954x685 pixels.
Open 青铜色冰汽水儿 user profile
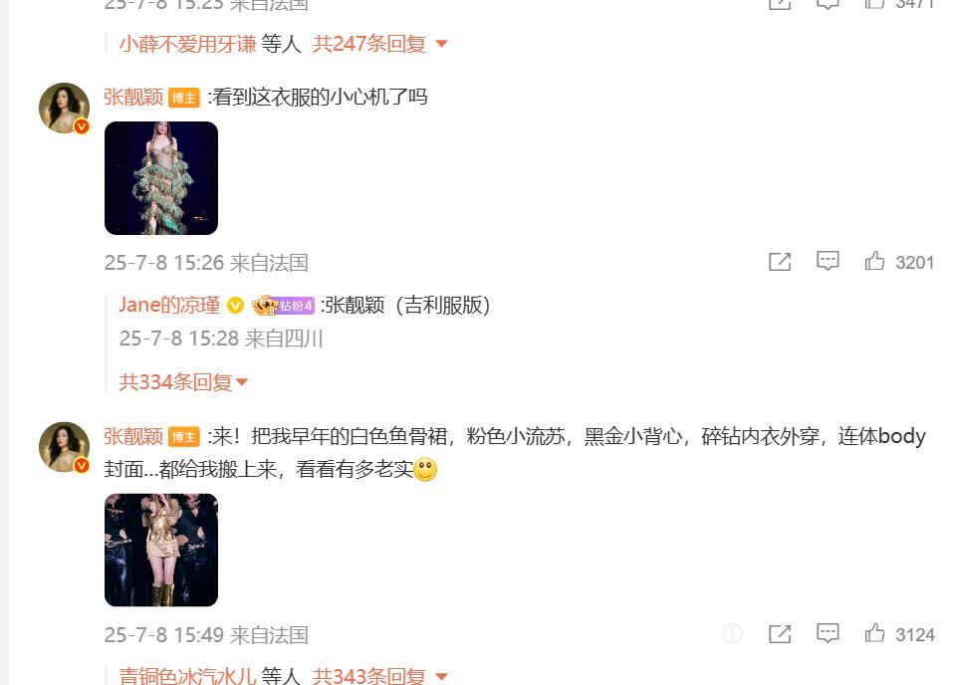[187, 676]
